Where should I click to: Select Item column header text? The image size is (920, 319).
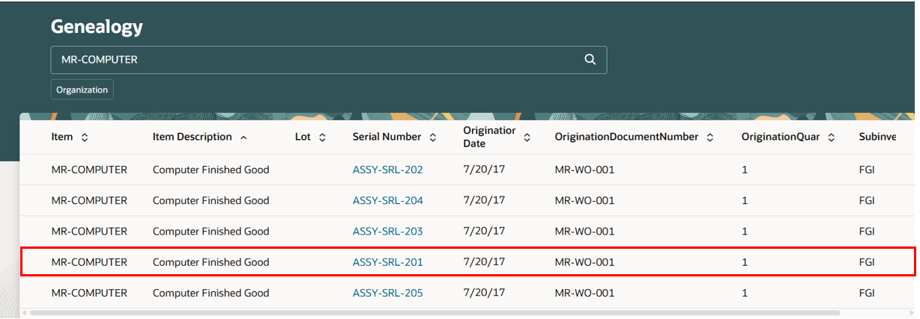coord(62,137)
